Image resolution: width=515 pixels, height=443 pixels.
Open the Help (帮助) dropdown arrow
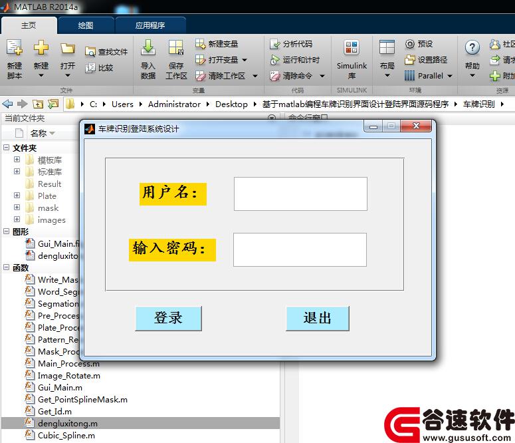click(472, 76)
